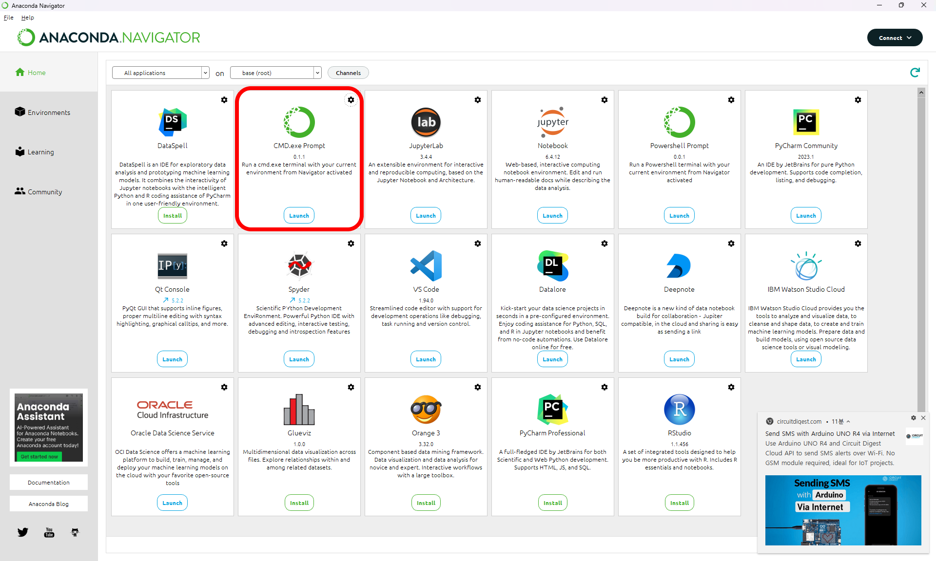
Task: Click the Twitter icon in sidebar
Action: pyautogui.click(x=23, y=532)
